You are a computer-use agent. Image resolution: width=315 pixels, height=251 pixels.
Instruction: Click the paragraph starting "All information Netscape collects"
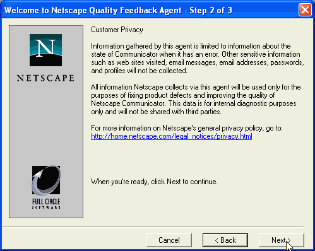tap(196, 99)
